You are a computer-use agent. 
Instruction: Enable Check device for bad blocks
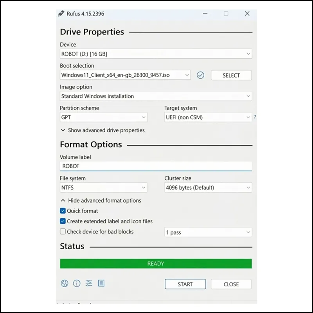tap(63, 232)
